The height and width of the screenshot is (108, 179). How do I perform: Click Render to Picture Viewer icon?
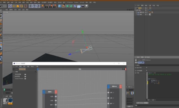pyautogui.click(x=51, y=6)
